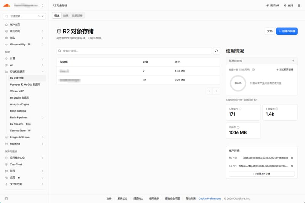Click the 对象 column header
The height and width of the screenshot is (203, 305).
click(146, 62)
